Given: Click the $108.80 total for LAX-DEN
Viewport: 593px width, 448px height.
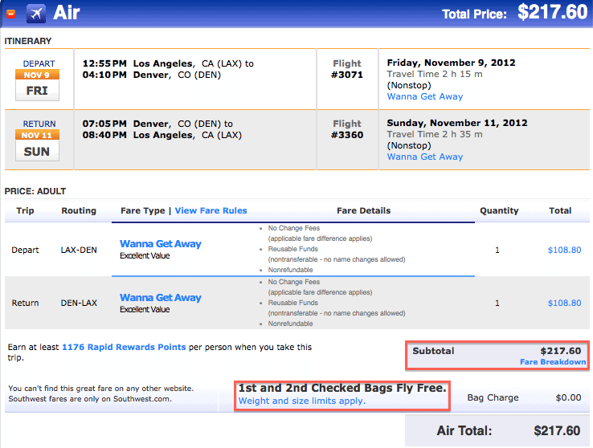Looking at the screenshot, I should 564,250.
